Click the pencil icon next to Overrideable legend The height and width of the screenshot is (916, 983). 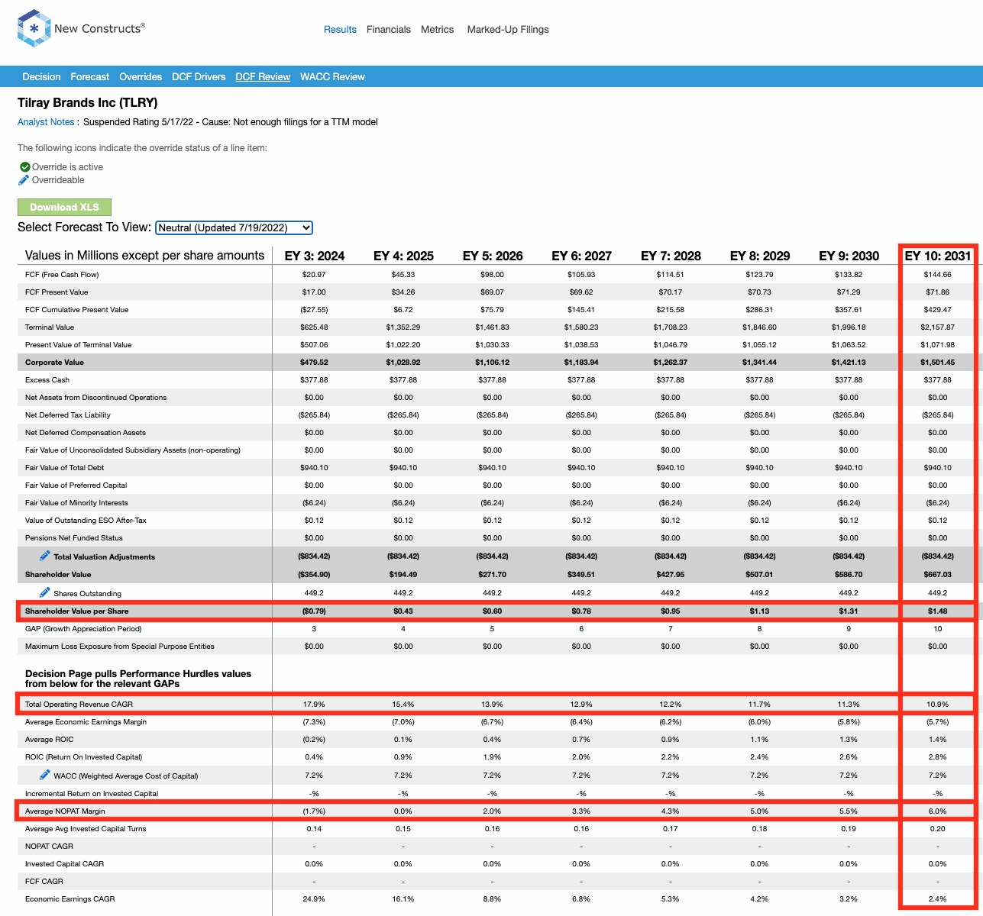point(24,180)
